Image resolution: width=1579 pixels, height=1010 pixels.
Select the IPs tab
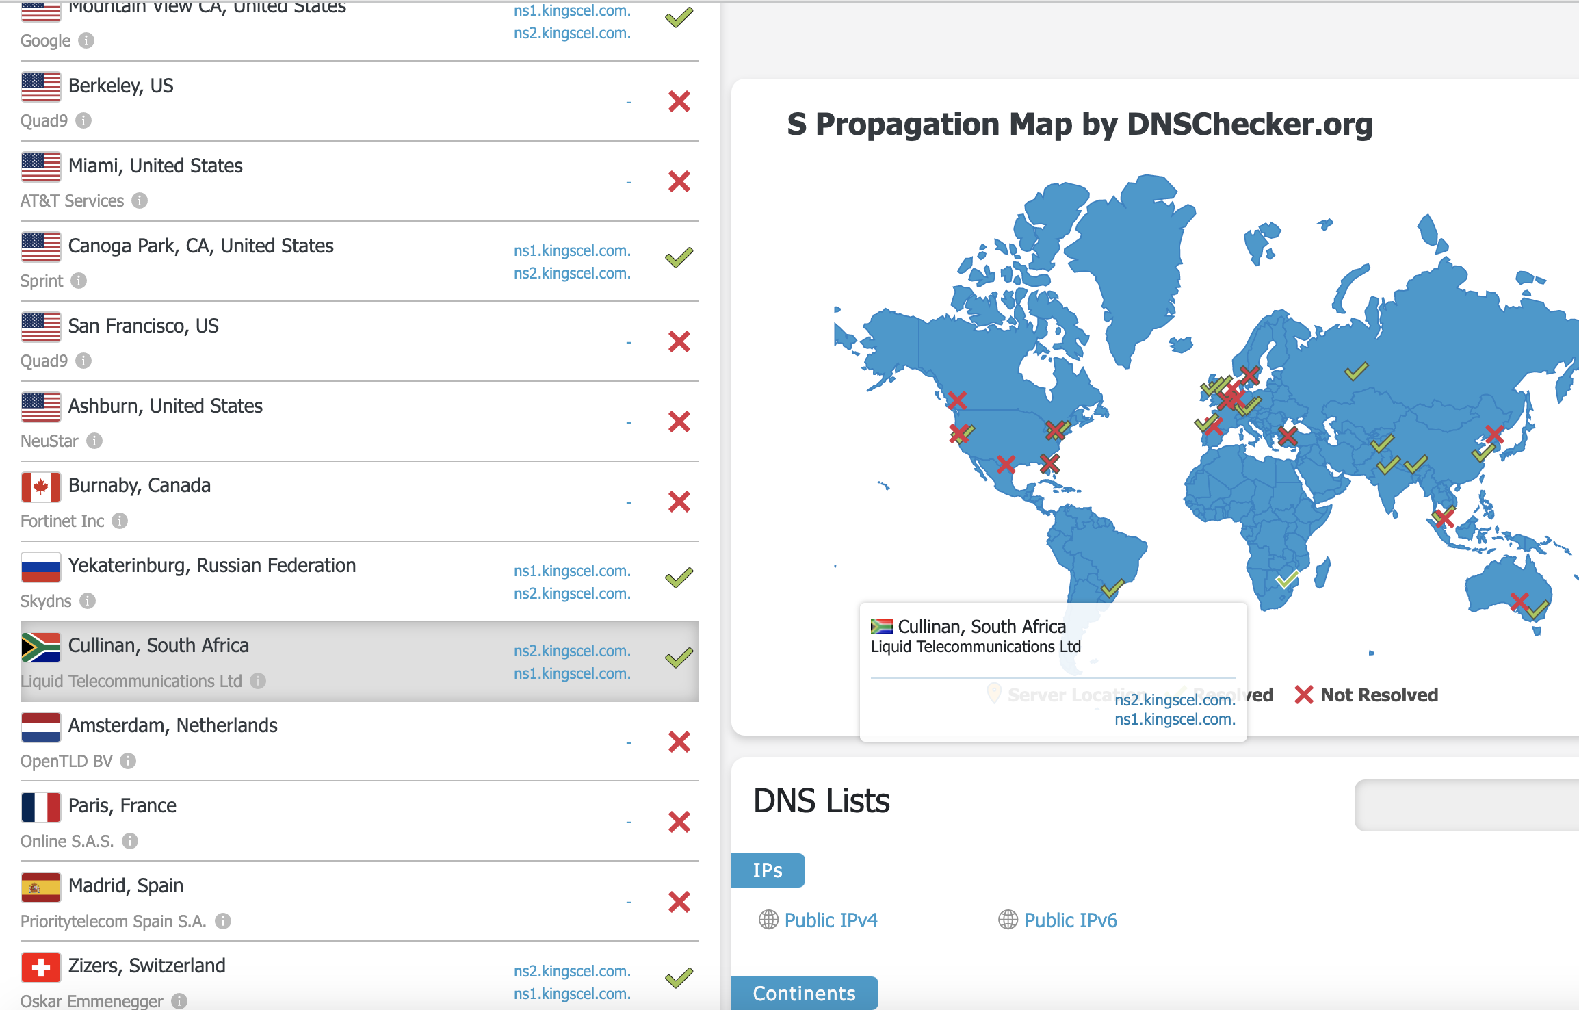click(x=768, y=870)
